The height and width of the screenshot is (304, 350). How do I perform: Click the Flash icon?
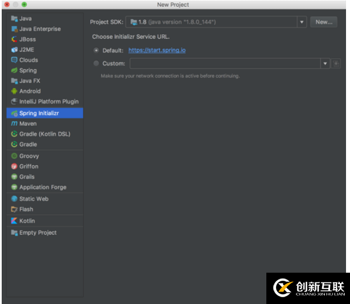14,209
